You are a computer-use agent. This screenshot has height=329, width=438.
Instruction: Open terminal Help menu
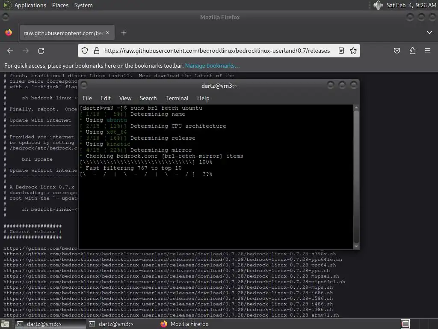pyautogui.click(x=203, y=98)
